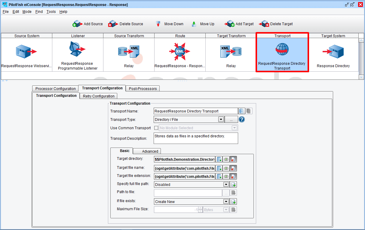Switch to the Processor Configuration tab
This screenshot has width=365, height=230.
click(55, 88)
